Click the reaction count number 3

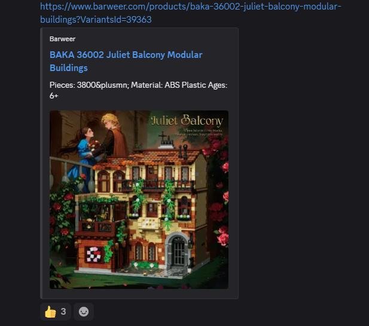pyautogui.click(x=63, y=312)
